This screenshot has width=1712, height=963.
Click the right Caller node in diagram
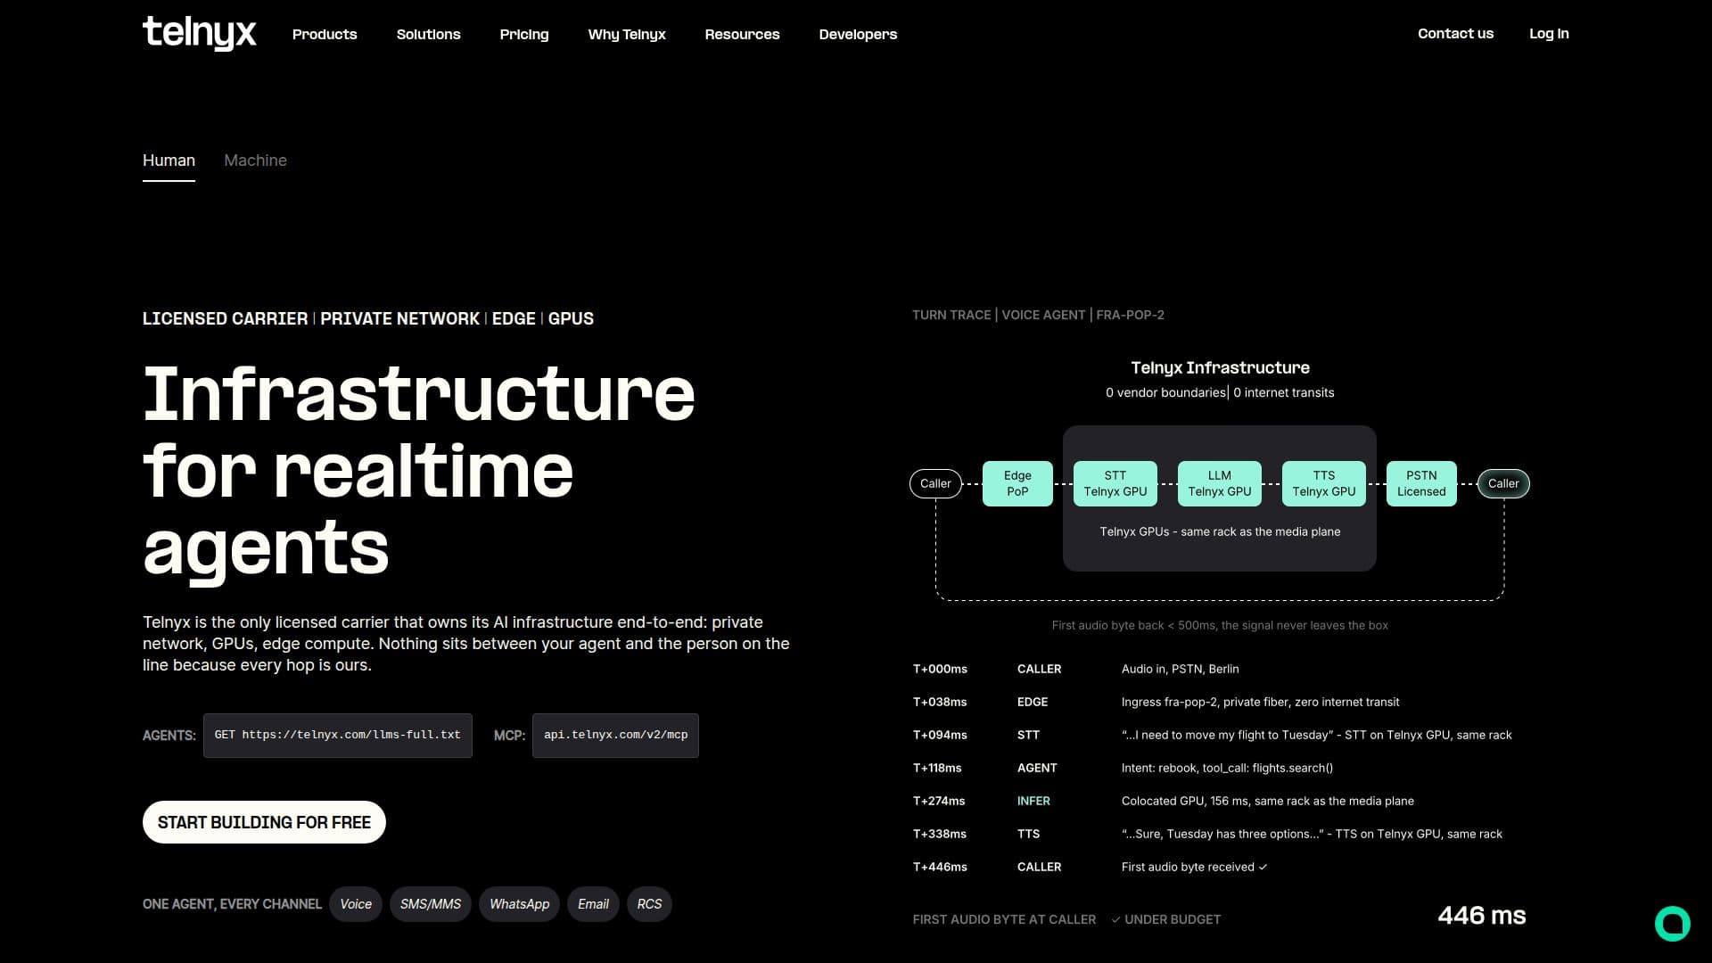pyautogui.click(x=1503, y=483)
